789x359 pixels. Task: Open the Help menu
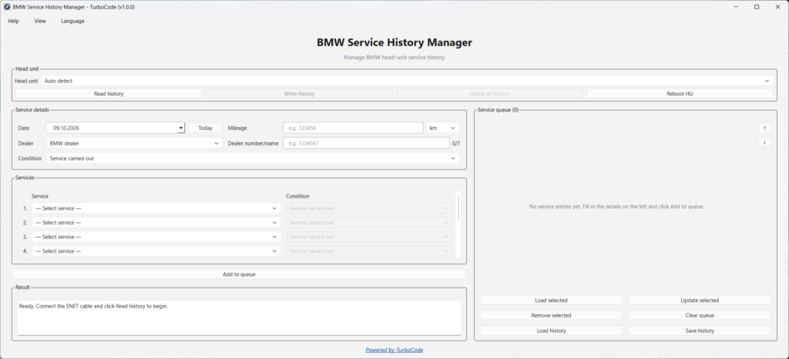(14, 21)
